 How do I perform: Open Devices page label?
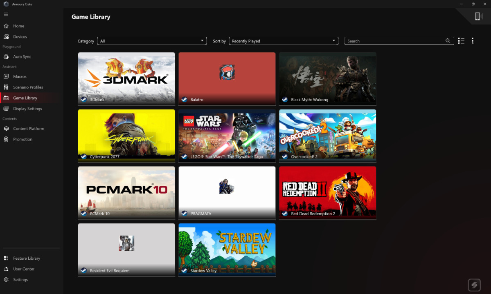coord(20,37)
